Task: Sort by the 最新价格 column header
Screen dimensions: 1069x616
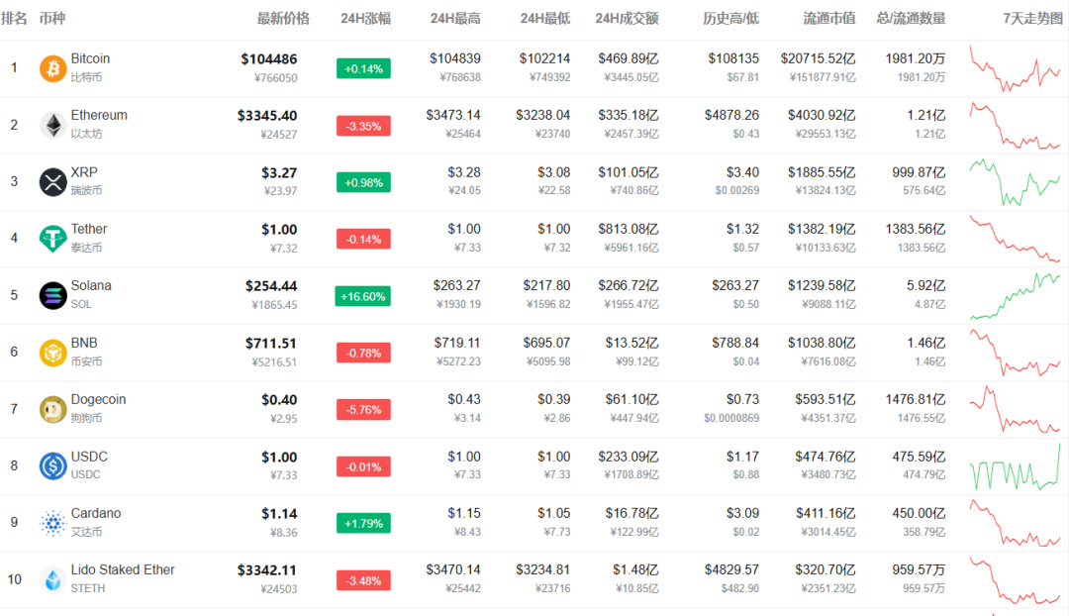Action: tap(283, 19)
